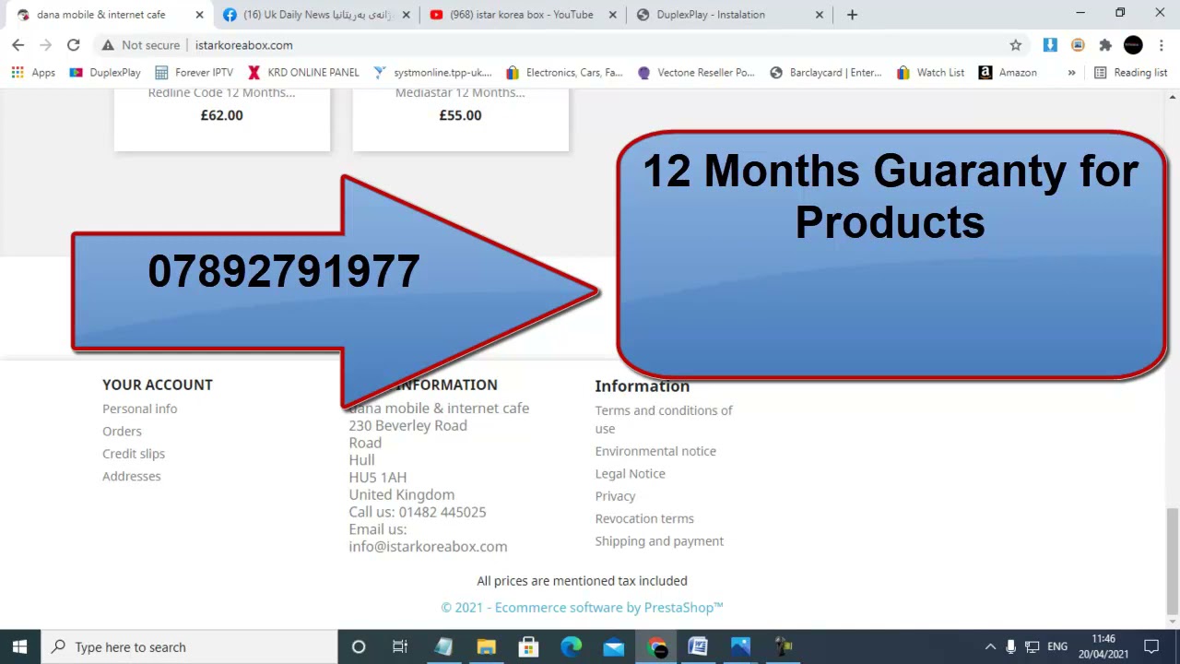This screenshot has height=664, width=1180.
Task: Switch to istar korea box YouTube tab
Action: [x=523, y=15]
